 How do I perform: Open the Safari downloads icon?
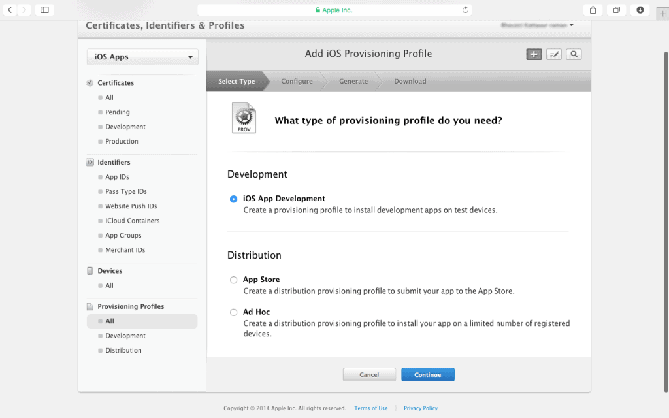coord(640,10)
